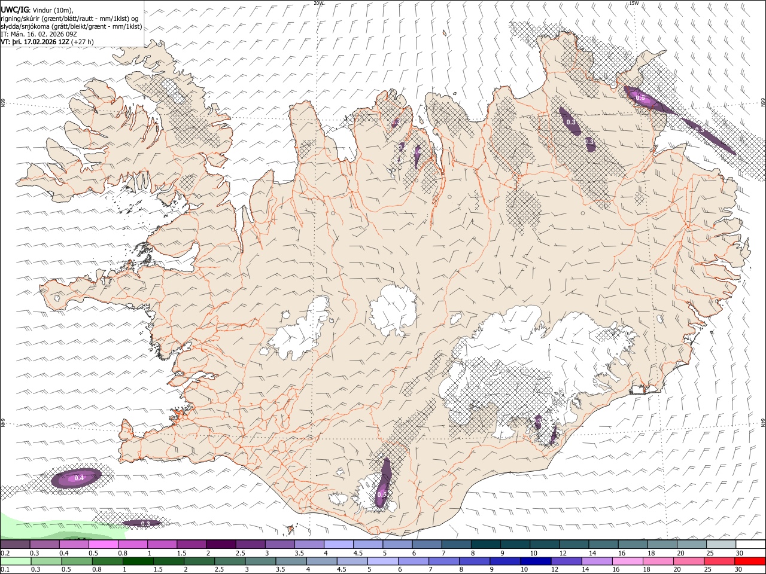Click the '0.4' precipitation label in southwest ocean
The image size is (766, 574).
[78, 478]
